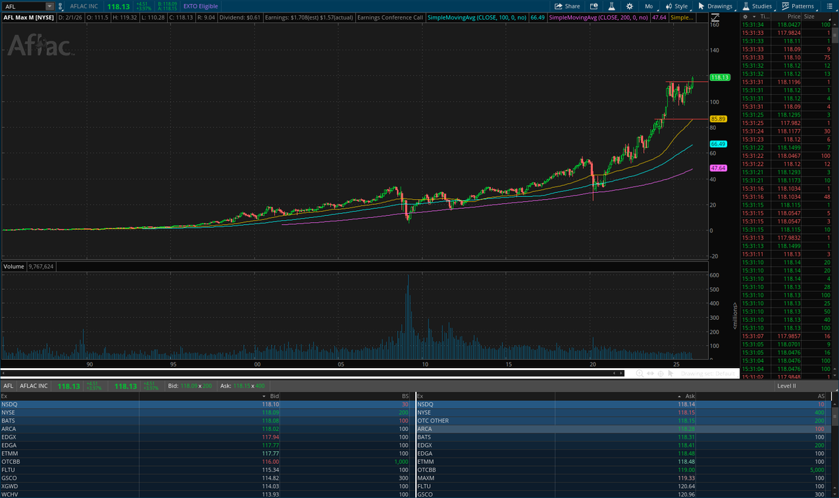Share the chart using the Share button

click(568, 6)
